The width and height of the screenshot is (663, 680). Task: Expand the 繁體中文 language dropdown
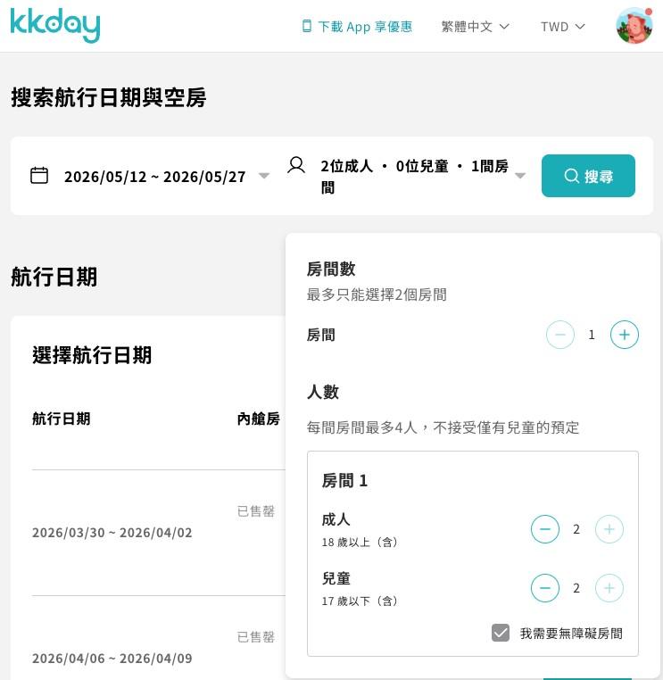pyautogui.click(x=475, y=27)
